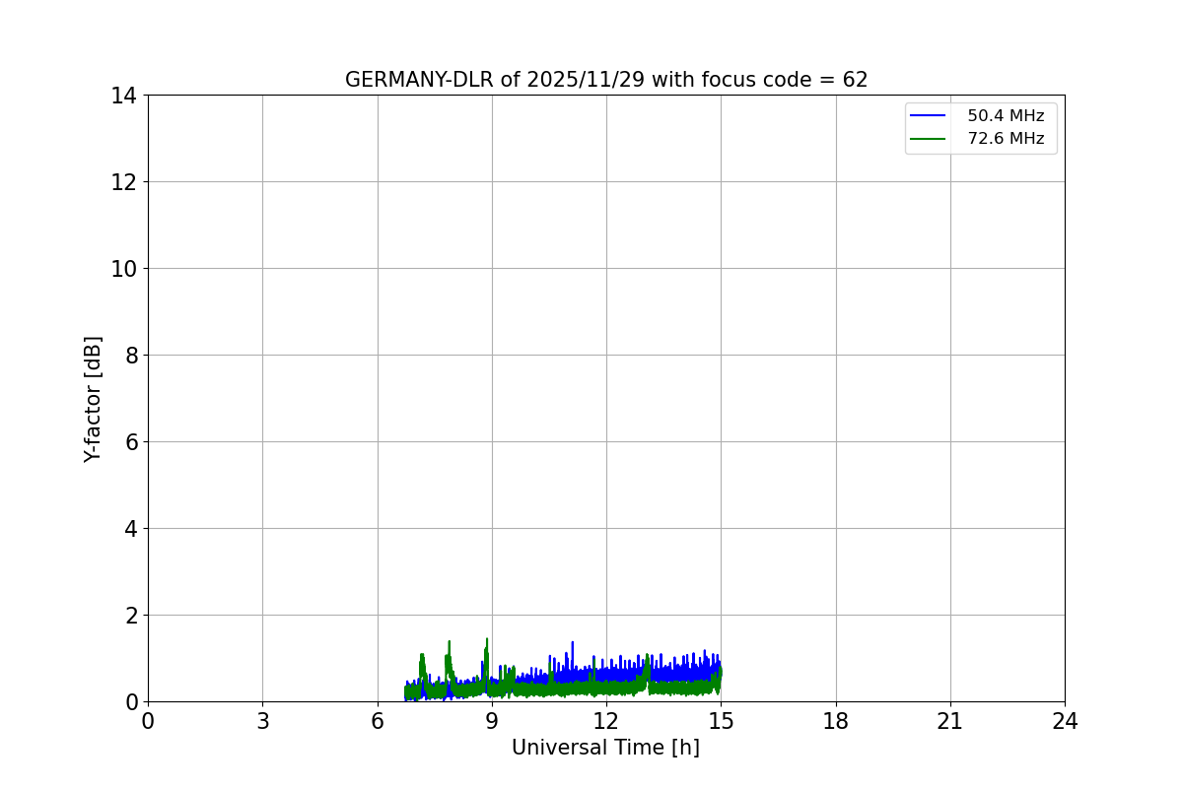
Task: Click y-axis tick label 10
Action: click(x=125, y=269)
